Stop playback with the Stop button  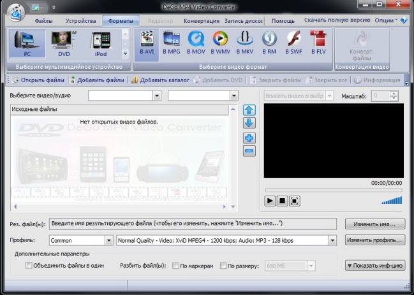282,201
